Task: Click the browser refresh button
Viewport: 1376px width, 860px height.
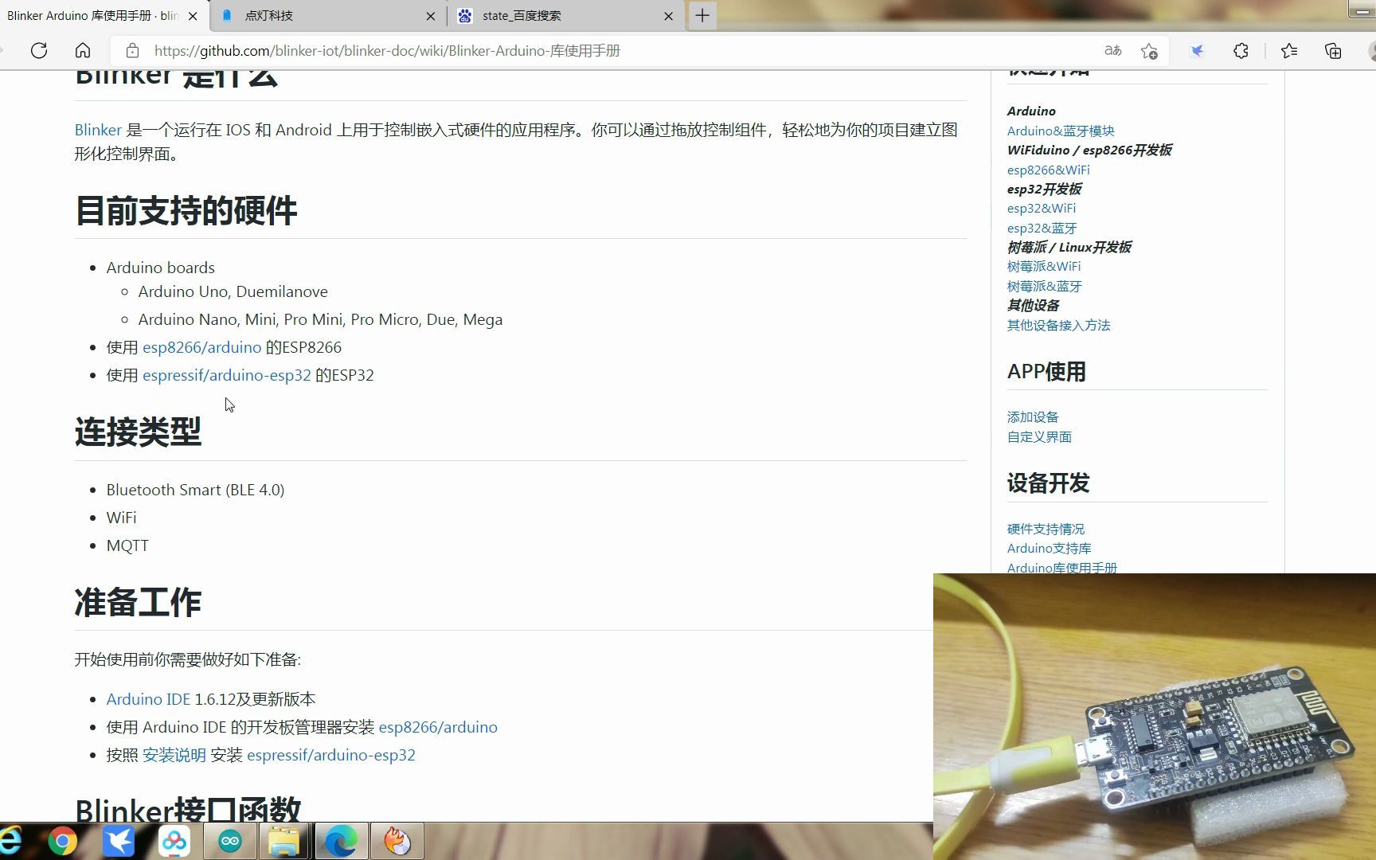Action: [38, 50]
